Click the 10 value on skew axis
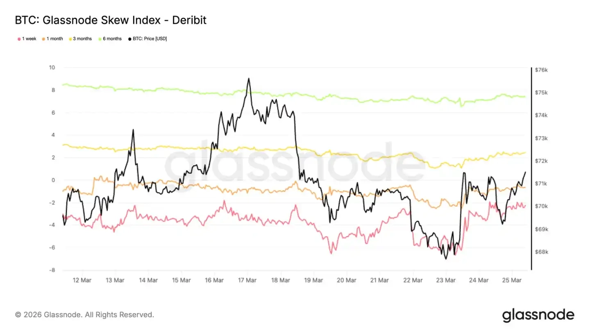Screen dimensions: 590x332 (x=52, y=68)
